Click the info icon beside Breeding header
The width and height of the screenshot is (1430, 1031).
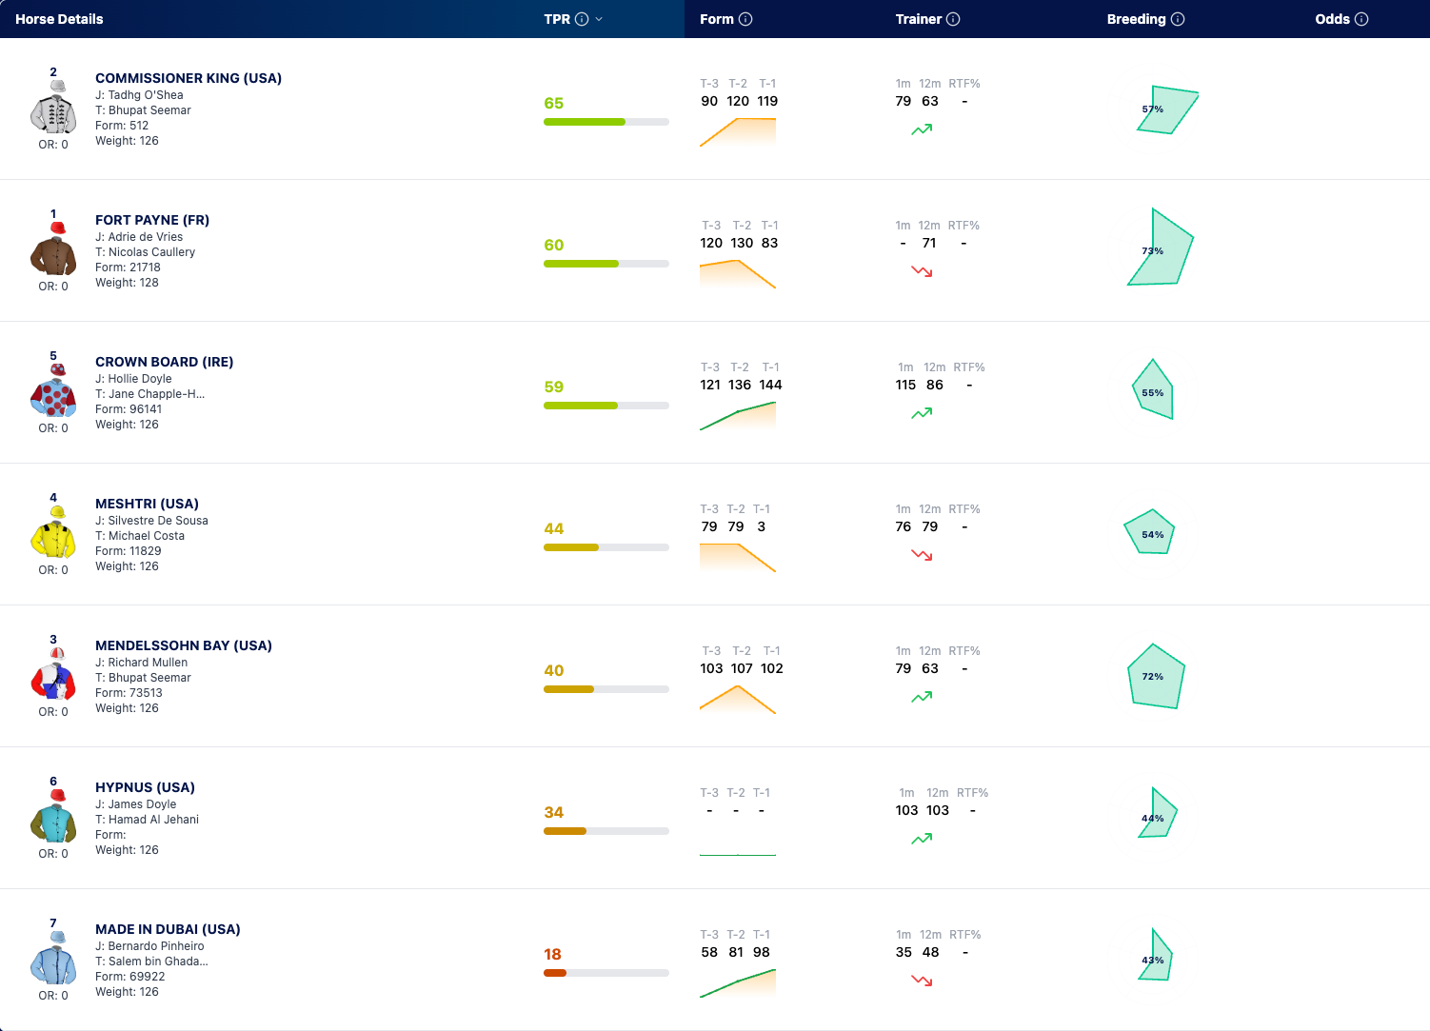point(1178,19)
